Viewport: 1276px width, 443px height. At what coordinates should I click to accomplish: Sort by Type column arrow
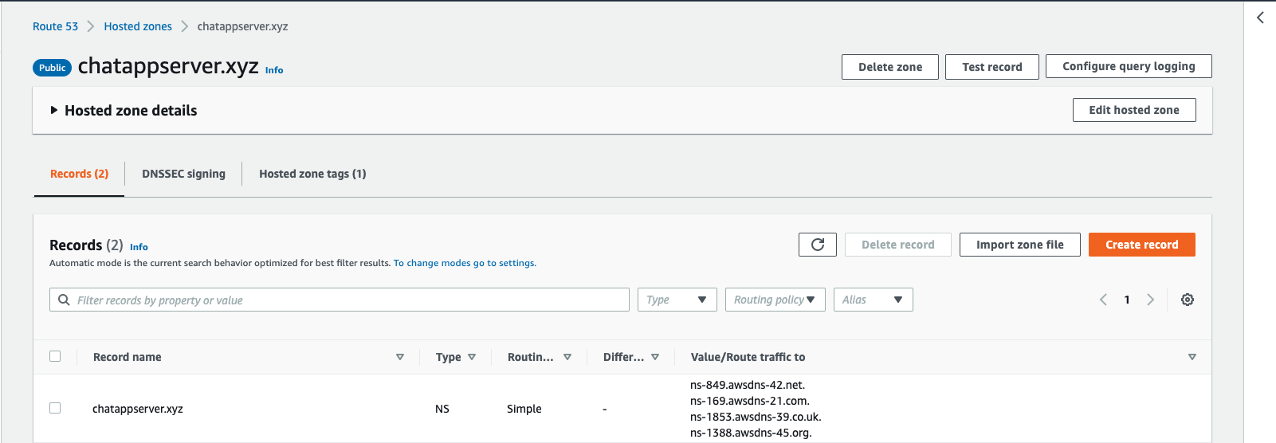pos(472,357)
